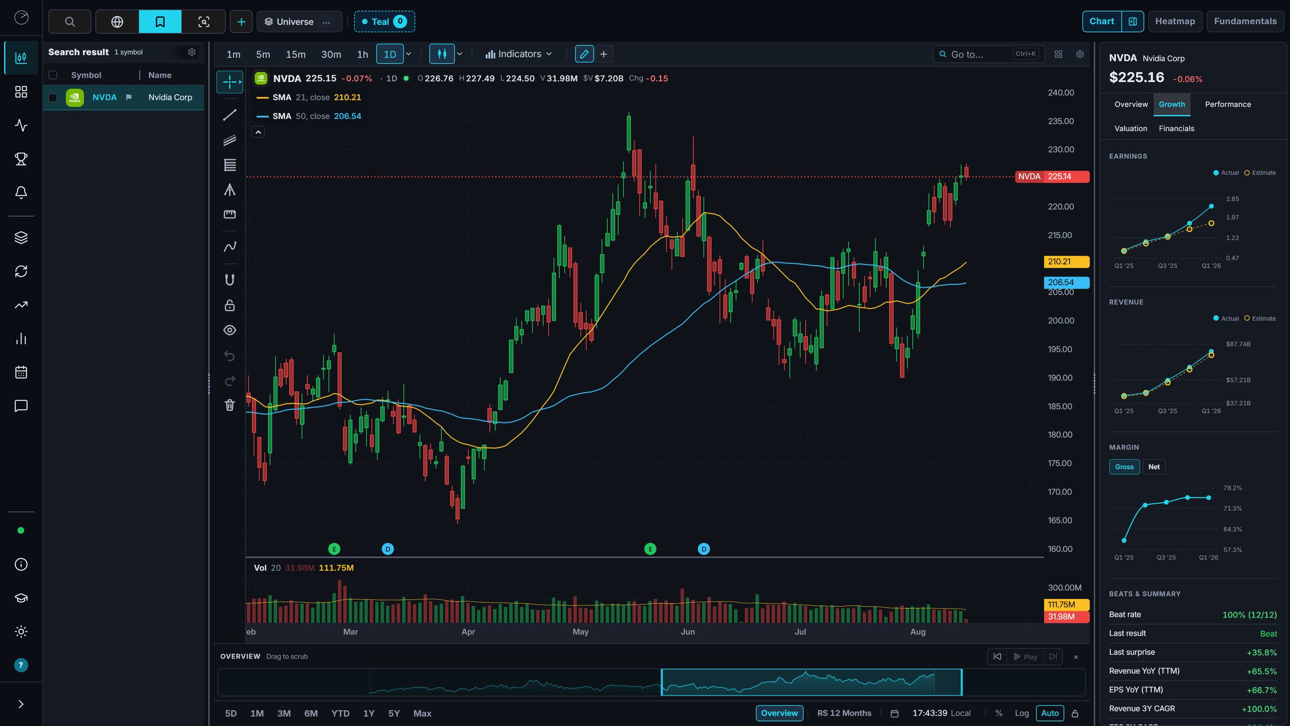
Task: Open the Indicators dropdown
Action: [x=519, y=54]
